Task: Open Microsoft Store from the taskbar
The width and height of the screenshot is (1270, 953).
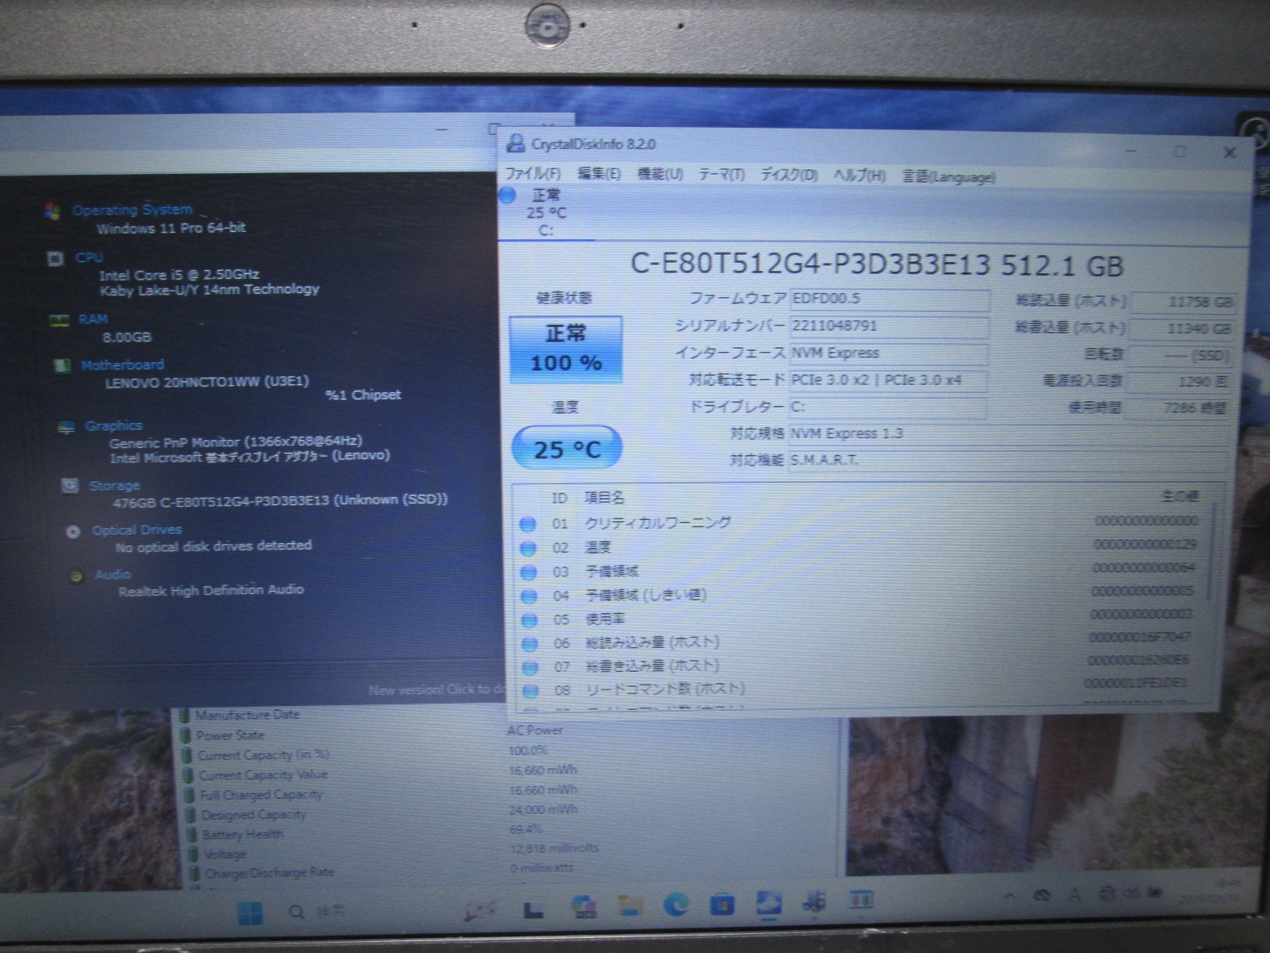Action: (x=722, y=905)
